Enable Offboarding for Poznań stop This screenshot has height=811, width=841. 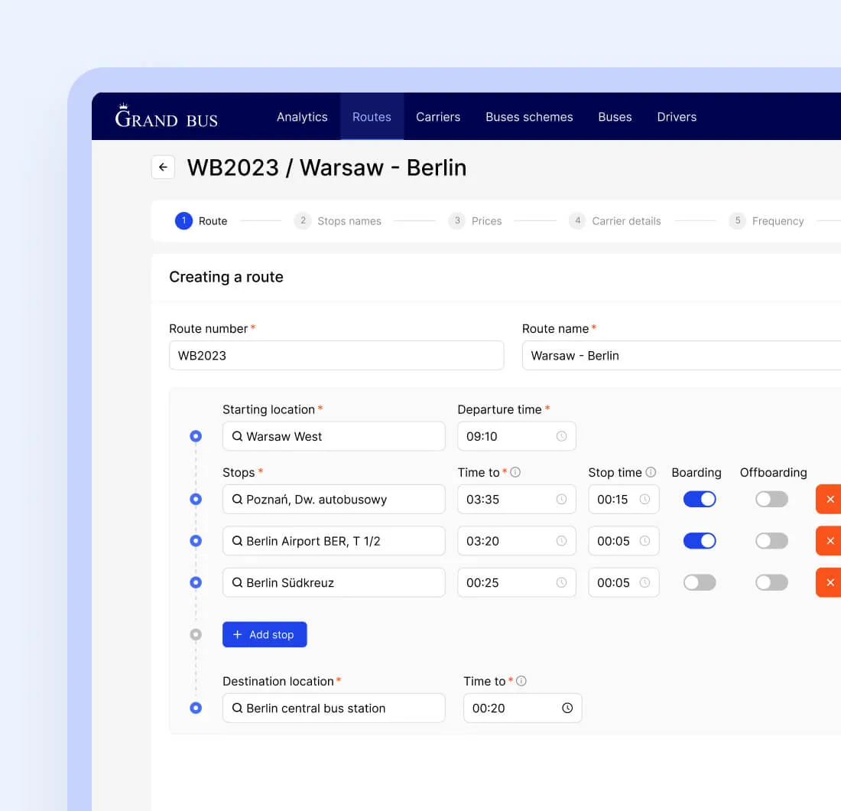771,499
